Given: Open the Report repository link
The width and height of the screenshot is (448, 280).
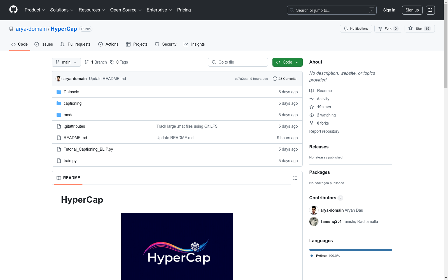Looking at the screenshot, I should pos(324,131).
